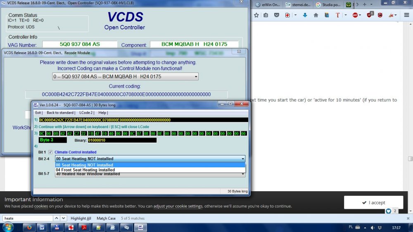
Task: Click the VAG Number 5Q0 937 084 AS field
Action: 80,45
